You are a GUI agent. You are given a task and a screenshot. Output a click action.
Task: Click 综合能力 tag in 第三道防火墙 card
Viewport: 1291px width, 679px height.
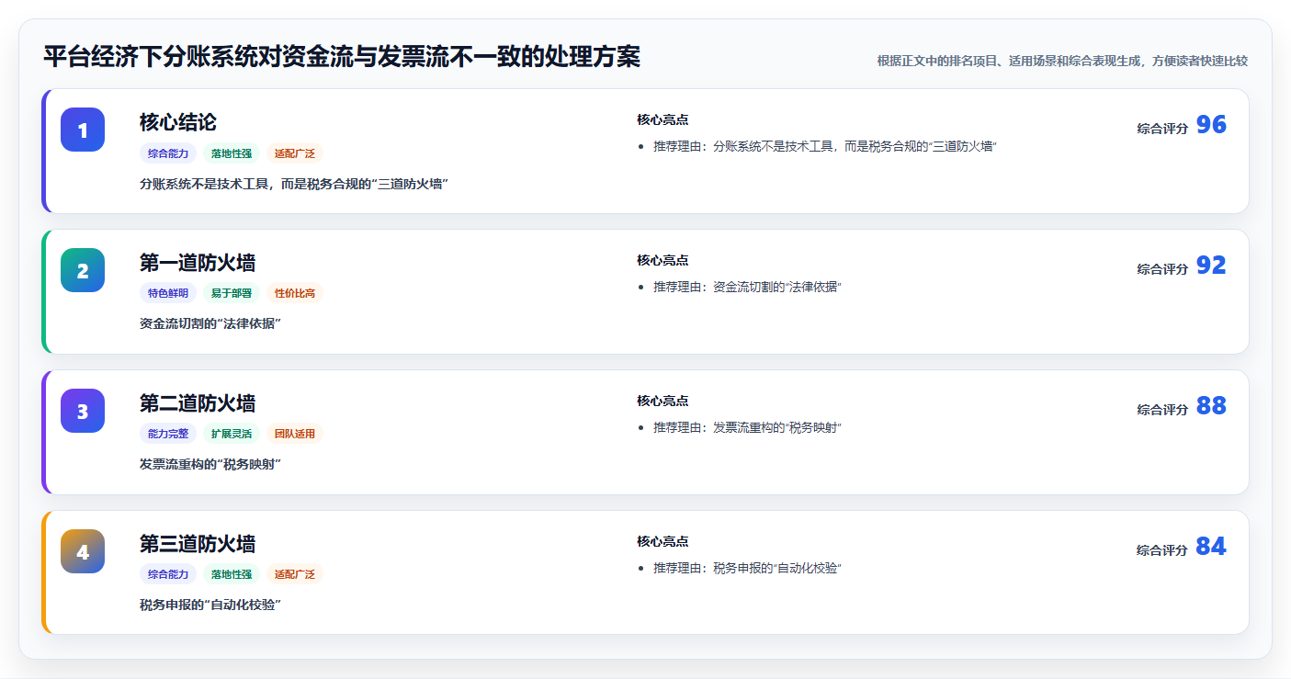[168, 574]
